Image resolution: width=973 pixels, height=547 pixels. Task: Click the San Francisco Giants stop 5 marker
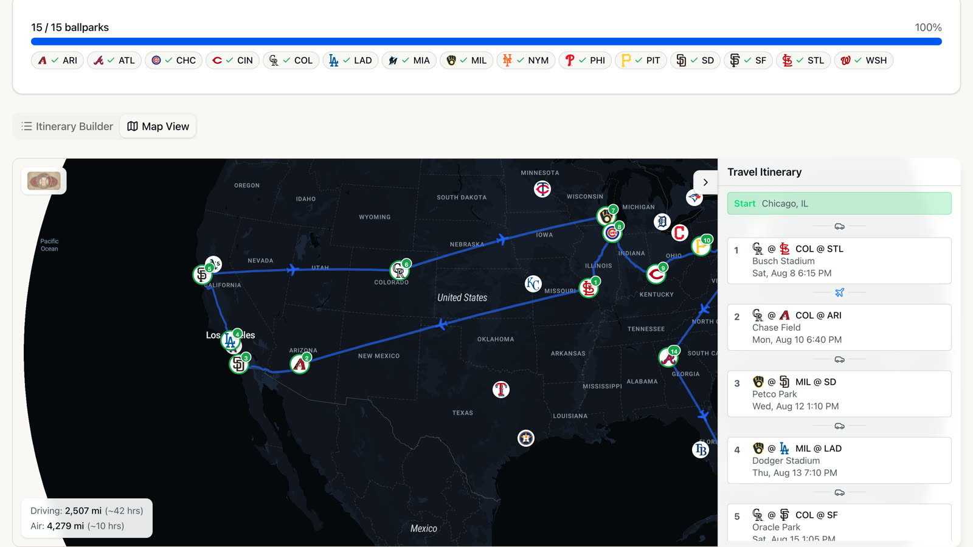coord(202,275)
